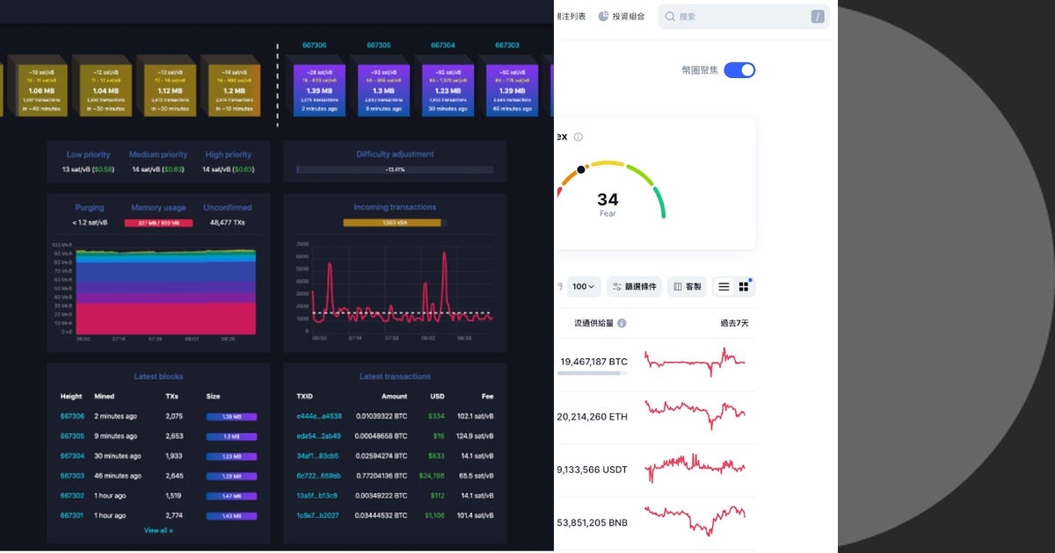Viewport: 1055px width, 553px height.
Task: Disable the 幣圈聚焦 toggle
Action: pos(738,69)
